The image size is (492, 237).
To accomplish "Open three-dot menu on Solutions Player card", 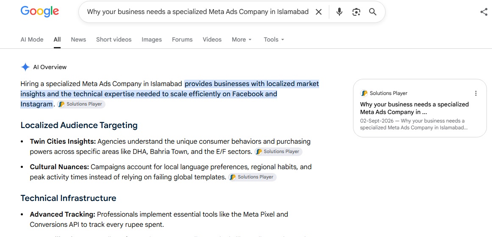I will click(475, 93).
